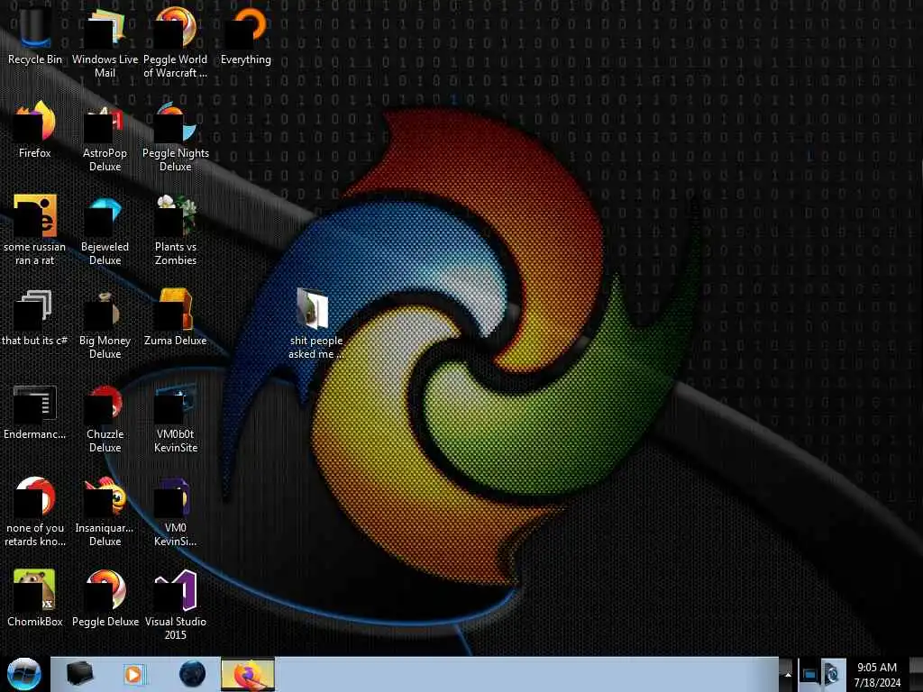Open the Windows Start menu orb

point(23,674)
